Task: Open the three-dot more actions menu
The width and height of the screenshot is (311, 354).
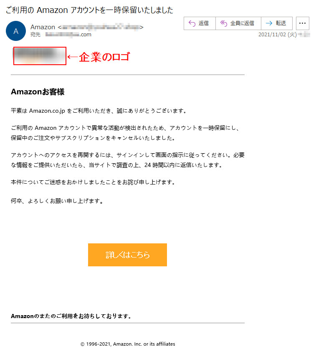Action: (x=302, y=23)
